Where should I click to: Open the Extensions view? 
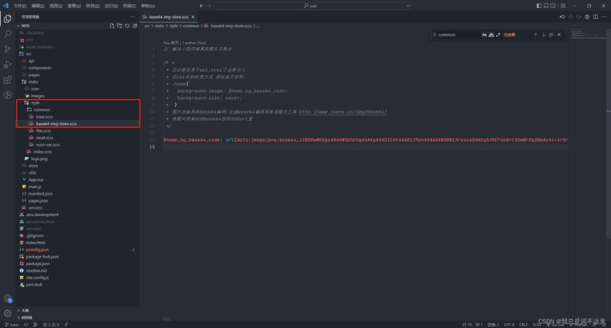click(x=7, y=80)
